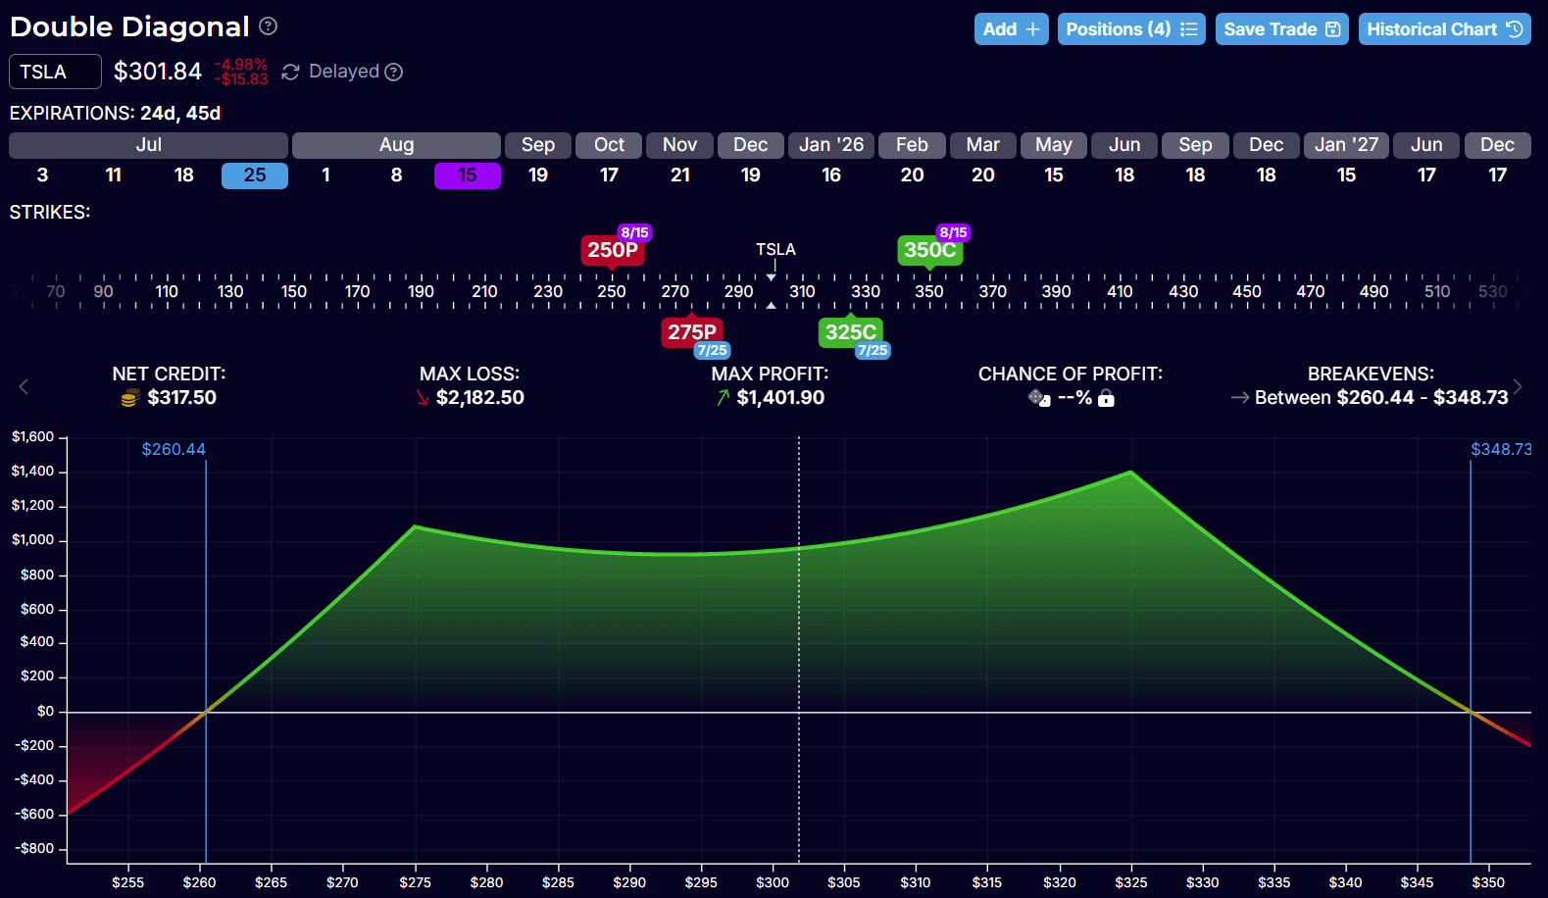Image resolution: width=1548 pixels, height=898 pixels.
Task: Click the green Max Profit arrow icon
Action: [x=723, y=398]
